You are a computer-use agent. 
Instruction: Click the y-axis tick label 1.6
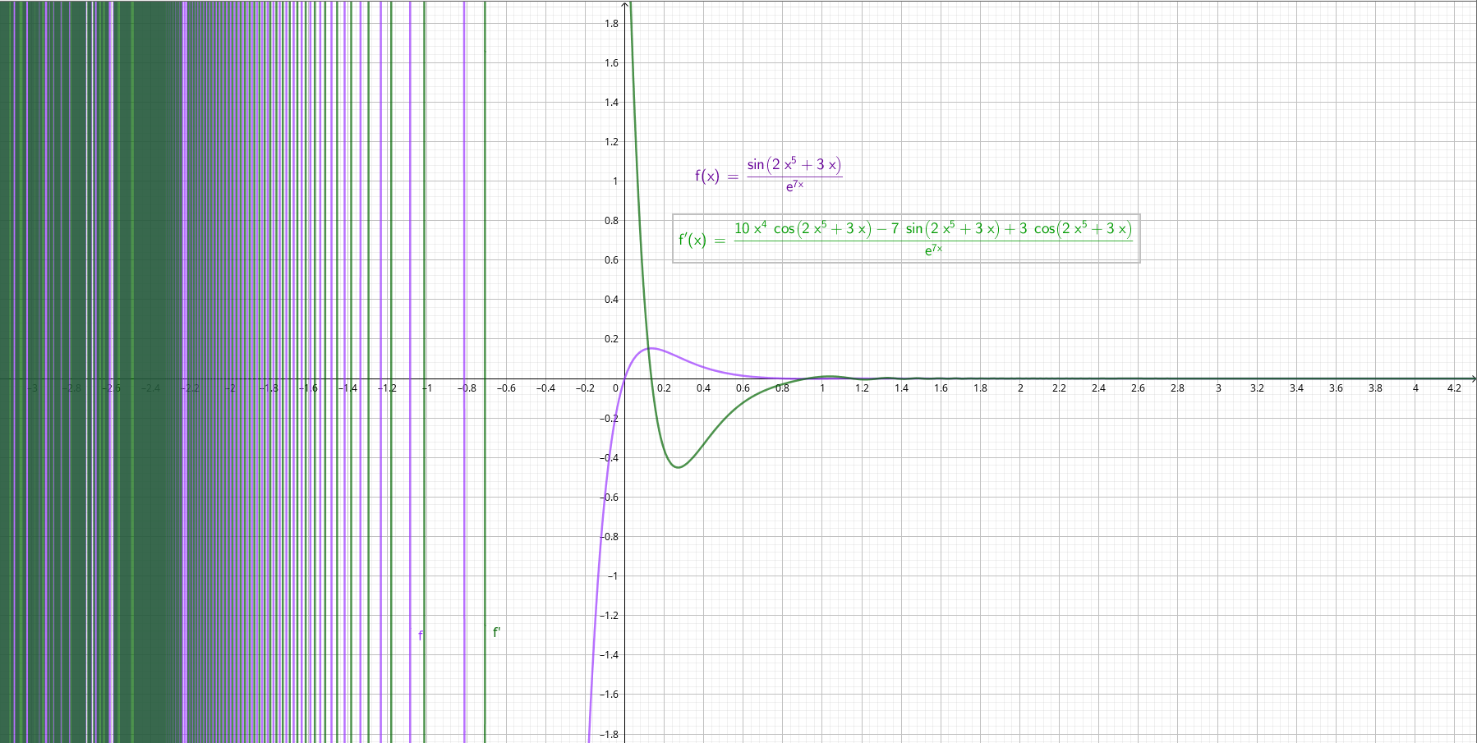611,63
